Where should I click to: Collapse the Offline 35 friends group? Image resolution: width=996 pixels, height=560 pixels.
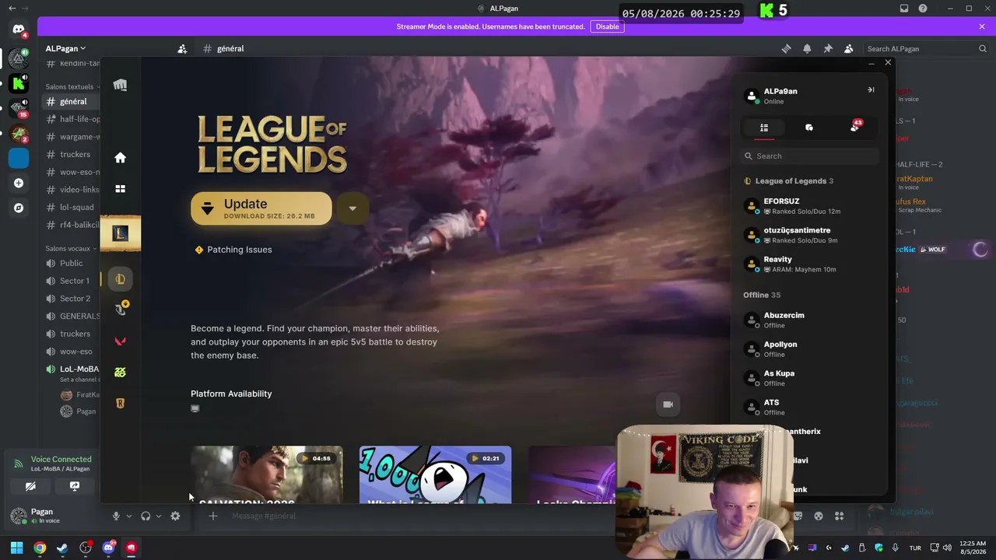(762, 296)
